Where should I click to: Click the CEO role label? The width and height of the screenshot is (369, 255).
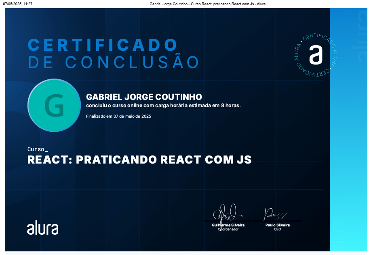point(277,229)
